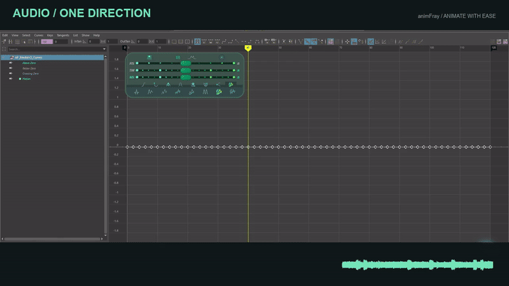Collapse the AF_MediaV2_Curves tree node
509x286 pixels.
point(3,57)
